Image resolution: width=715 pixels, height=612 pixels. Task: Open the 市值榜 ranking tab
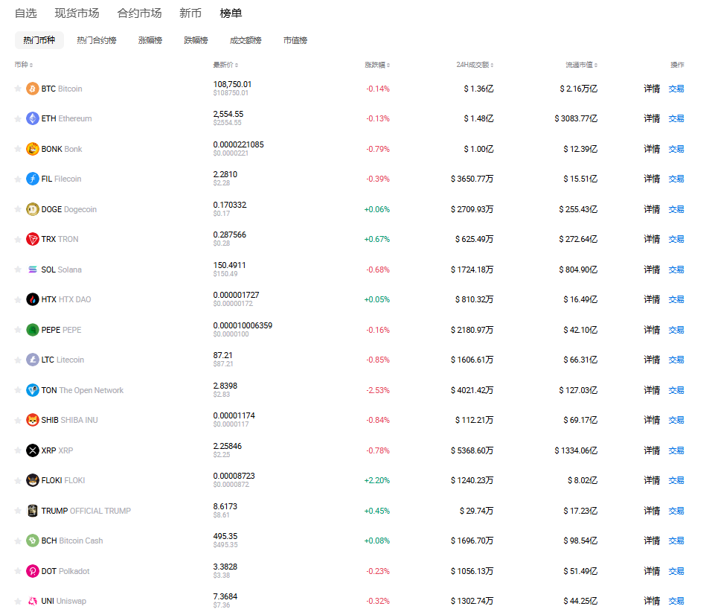(x=295, y=40)
